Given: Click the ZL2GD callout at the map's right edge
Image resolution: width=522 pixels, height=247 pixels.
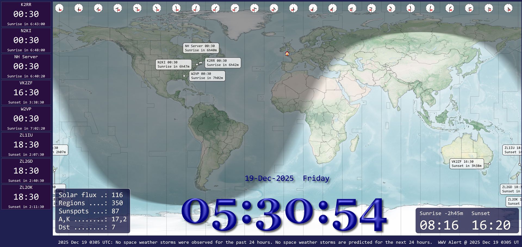Looking at the screenshot, I should tap(511, 189).
